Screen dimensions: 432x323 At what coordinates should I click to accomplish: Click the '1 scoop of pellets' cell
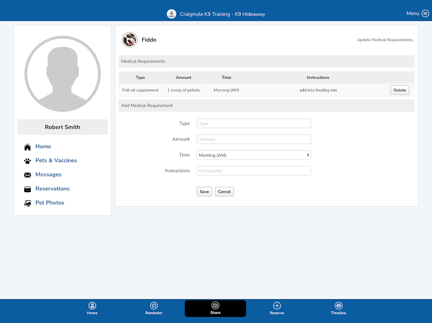tap(184, 90)
